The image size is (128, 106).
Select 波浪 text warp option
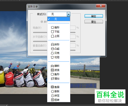click(59, 70)
